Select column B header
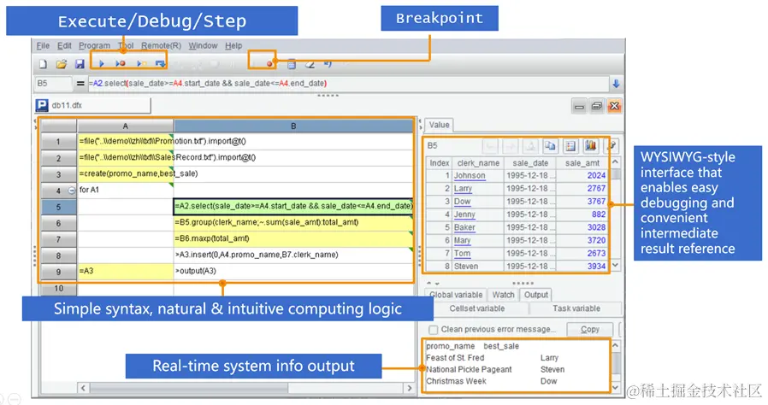768x405 pixels. (x=293, y=126)
